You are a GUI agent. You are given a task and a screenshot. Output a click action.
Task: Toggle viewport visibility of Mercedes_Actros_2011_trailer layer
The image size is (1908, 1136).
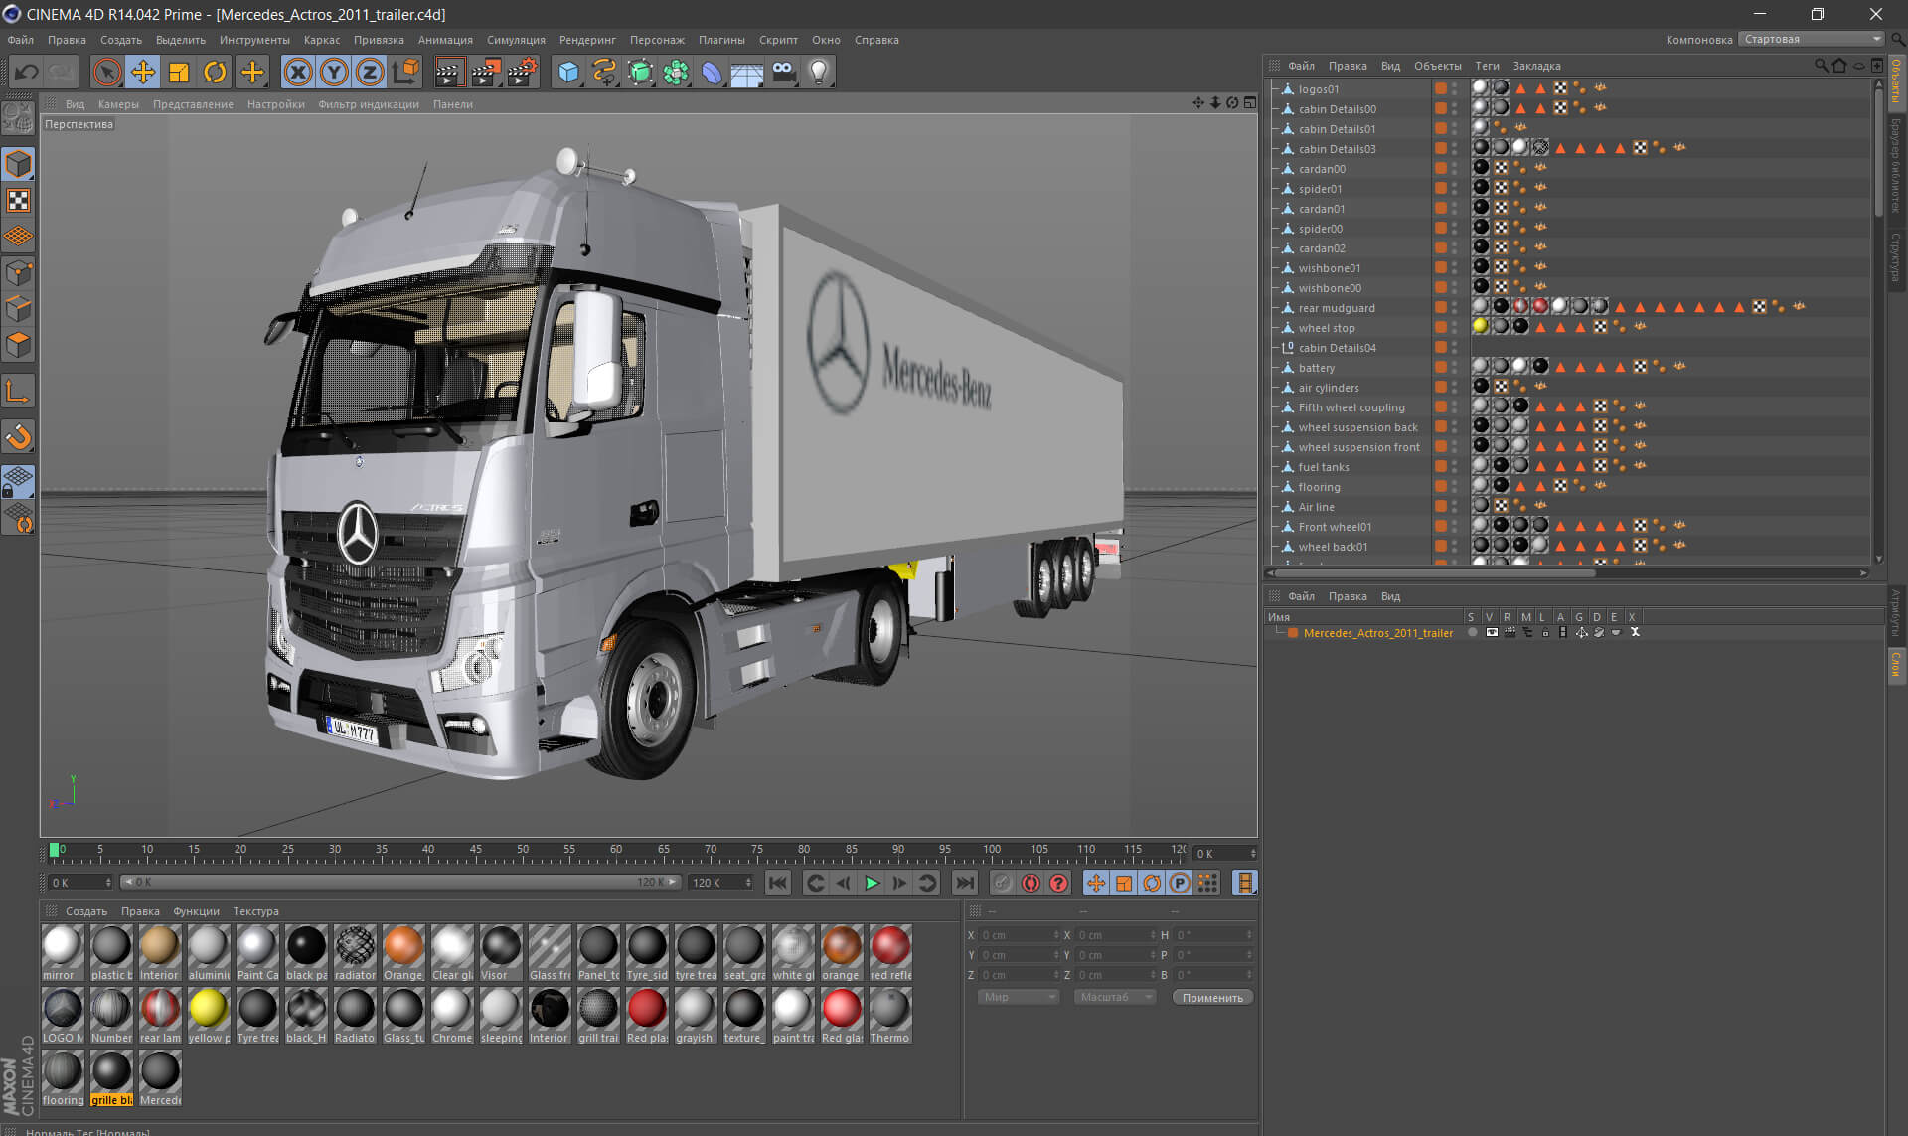pyautogui.click(x=1491, y=633)
